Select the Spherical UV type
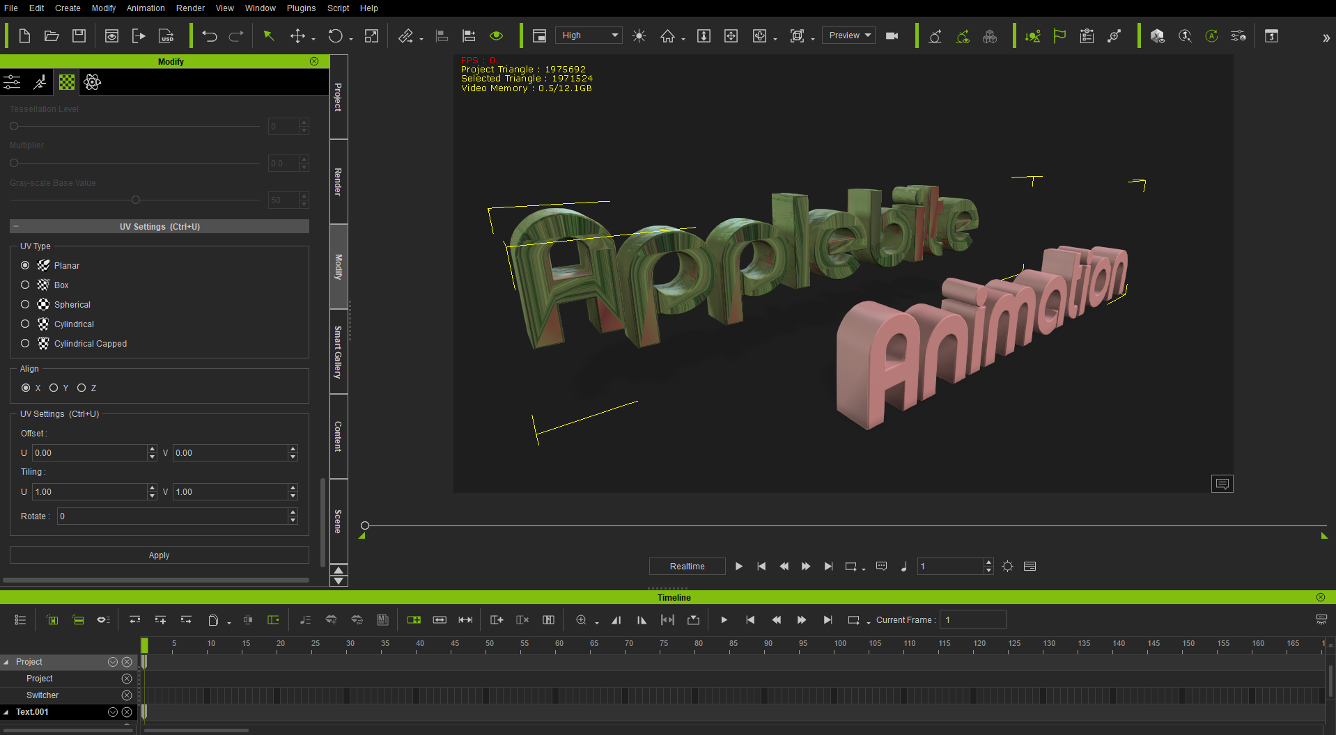The width and height of the screenshot is (1336, 735). coord(25,304)
